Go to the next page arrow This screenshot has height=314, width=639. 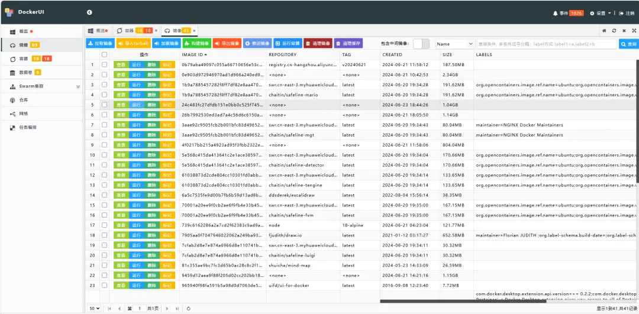click(167, 309)
